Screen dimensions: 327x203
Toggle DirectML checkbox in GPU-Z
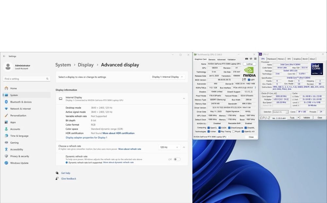point(246,128)
